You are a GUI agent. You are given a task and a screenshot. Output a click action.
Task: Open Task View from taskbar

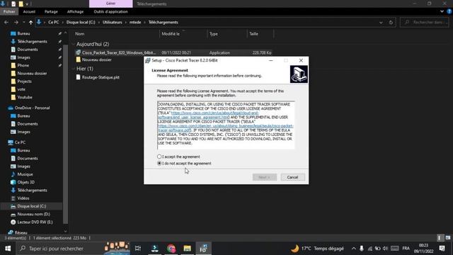[x=138, y=249]
